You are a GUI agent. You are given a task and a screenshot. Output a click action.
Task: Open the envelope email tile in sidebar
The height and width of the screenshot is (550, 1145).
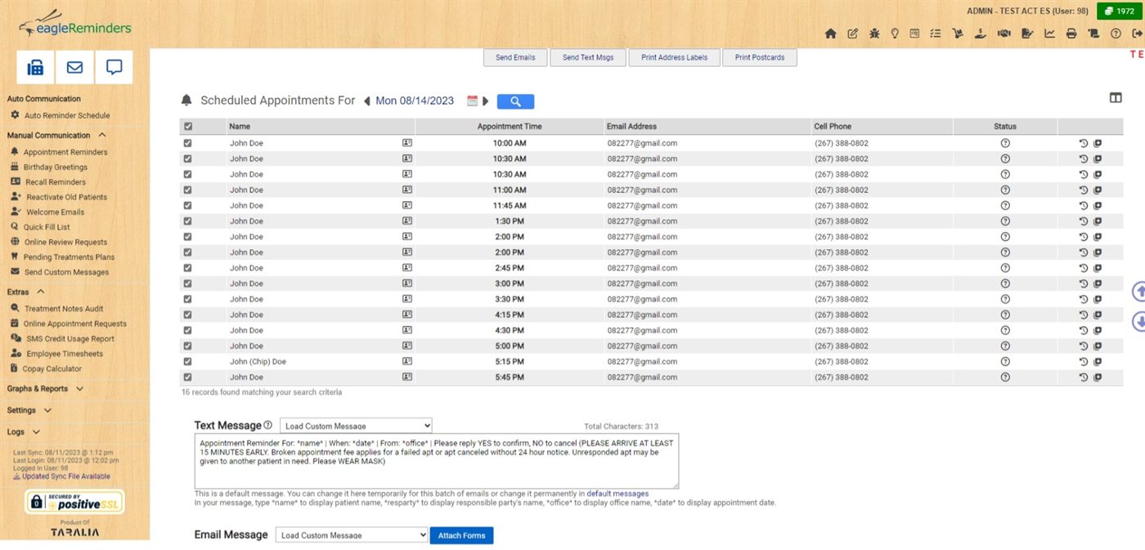coord(74,67)
